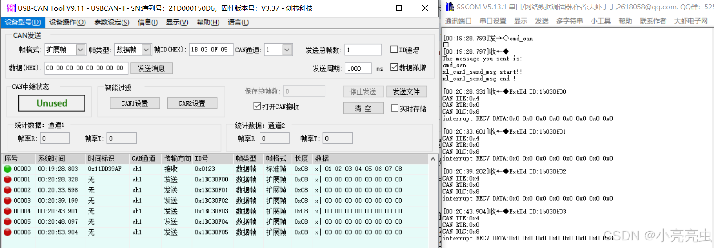Click the 'ExtId ID:1b030f02' log line in SSCOM
The image size is (714, 248).
[x=538, y=171]
